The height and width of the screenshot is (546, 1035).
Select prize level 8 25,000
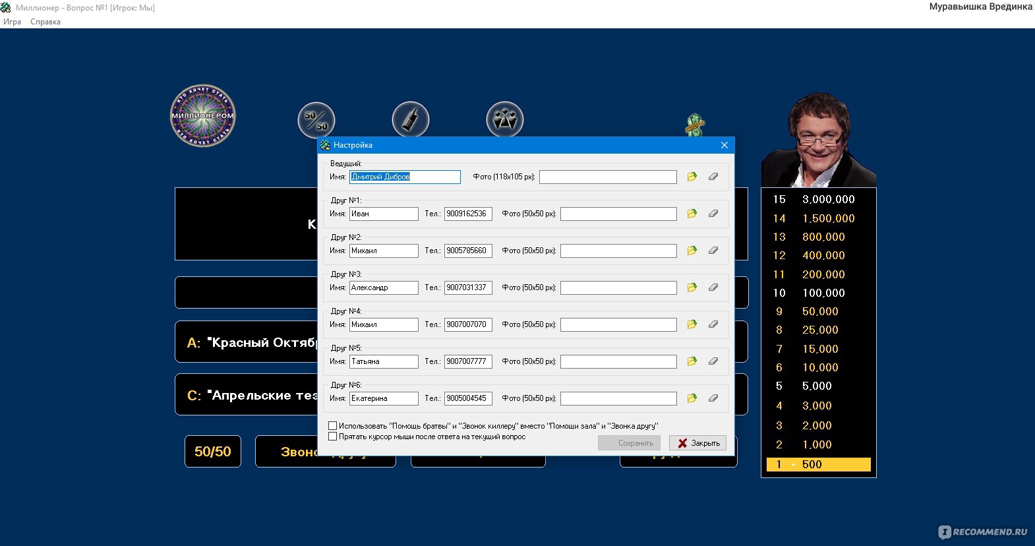click(x=818, y=330)
